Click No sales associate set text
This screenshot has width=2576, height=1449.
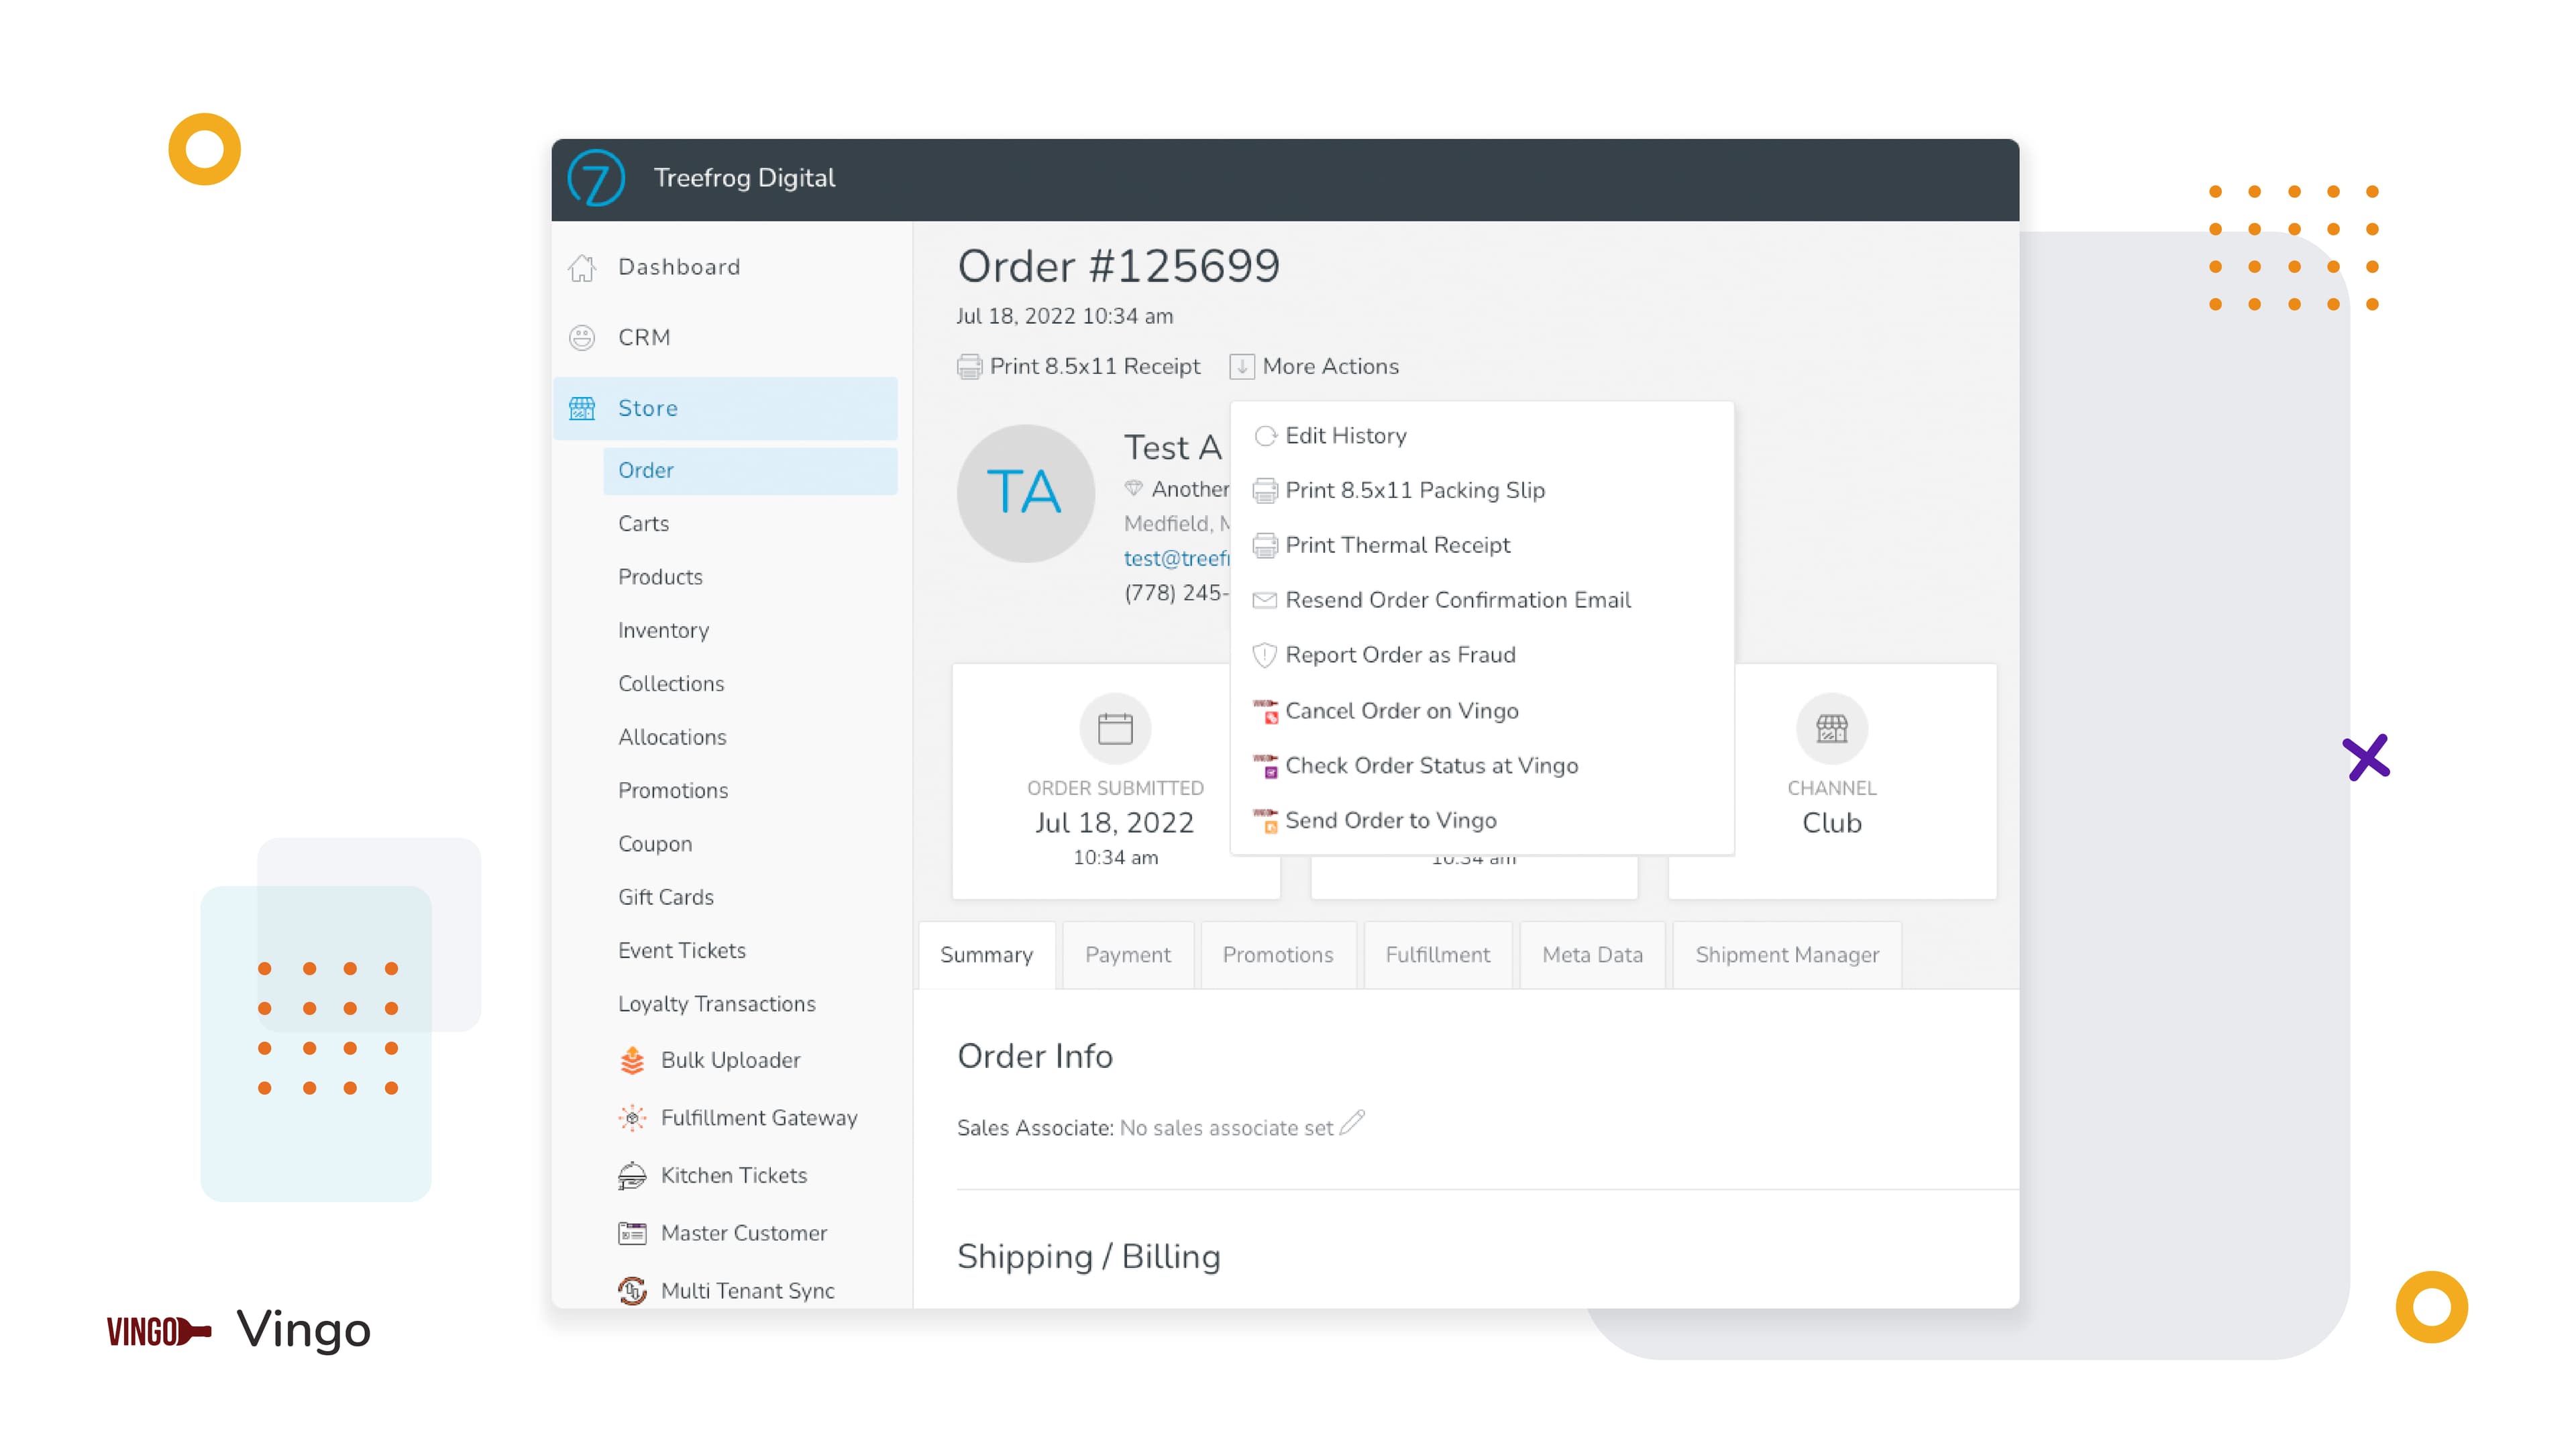[x=1226, y=1128]
